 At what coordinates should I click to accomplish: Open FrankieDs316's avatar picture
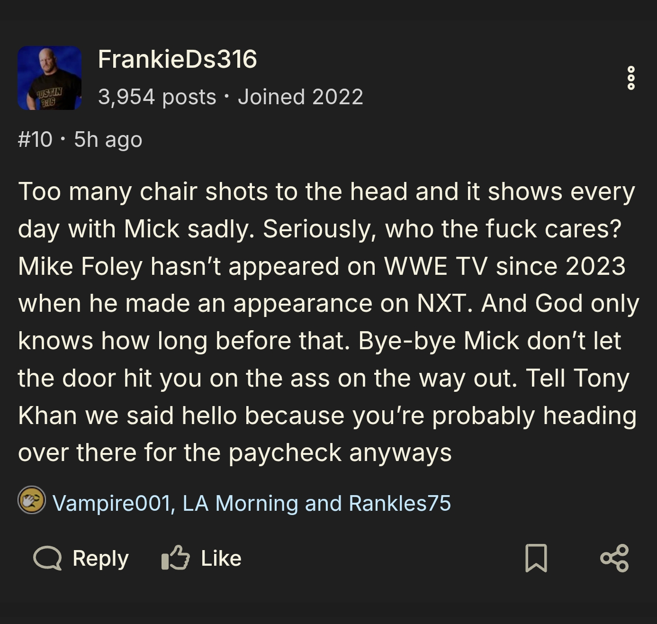[49, 78]
